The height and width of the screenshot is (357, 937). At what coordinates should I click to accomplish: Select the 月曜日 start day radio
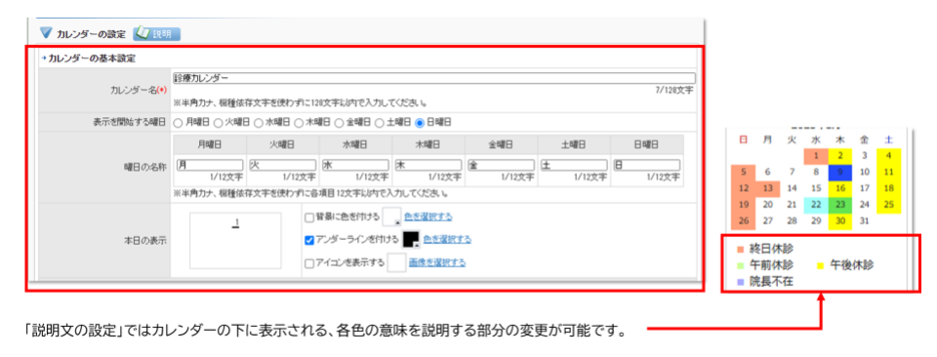click(178, 122)
